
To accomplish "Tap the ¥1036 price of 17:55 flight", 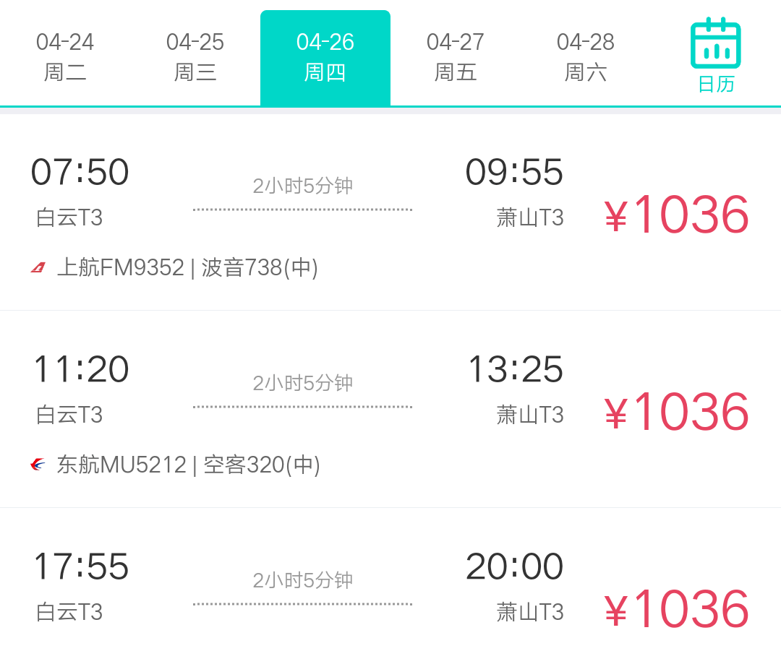I will (677, 609).
